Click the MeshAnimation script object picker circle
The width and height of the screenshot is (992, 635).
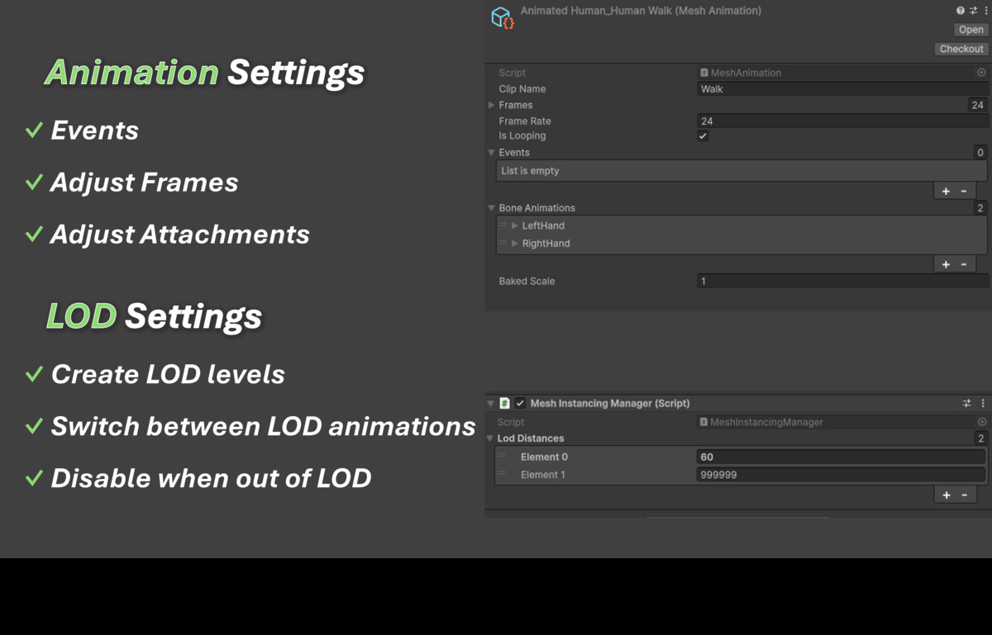980,73
